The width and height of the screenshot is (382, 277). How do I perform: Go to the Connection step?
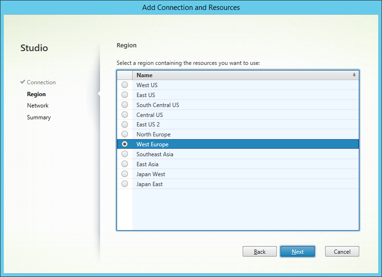41,82
